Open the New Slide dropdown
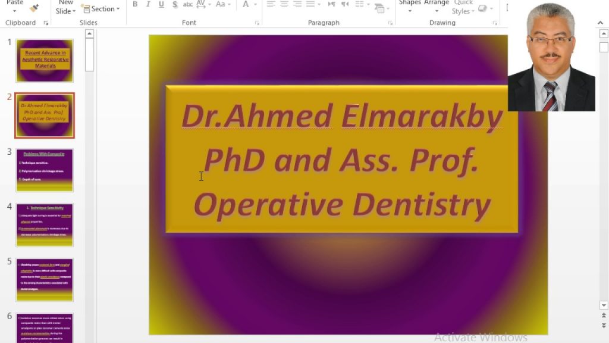This screenshot has height=343, width=609. (74, 11)
